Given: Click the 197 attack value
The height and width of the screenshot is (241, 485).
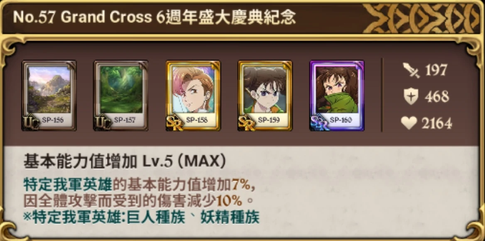Looking at the screenshot, I should click(x=436, y=70).
